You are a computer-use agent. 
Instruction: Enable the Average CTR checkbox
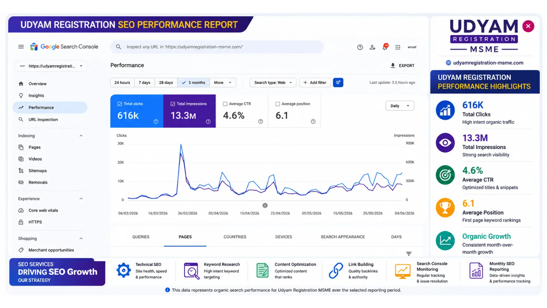(x=225, y=104)
